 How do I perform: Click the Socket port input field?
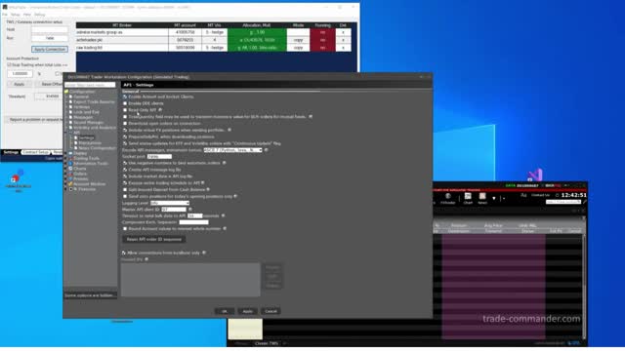coord(159,156)
